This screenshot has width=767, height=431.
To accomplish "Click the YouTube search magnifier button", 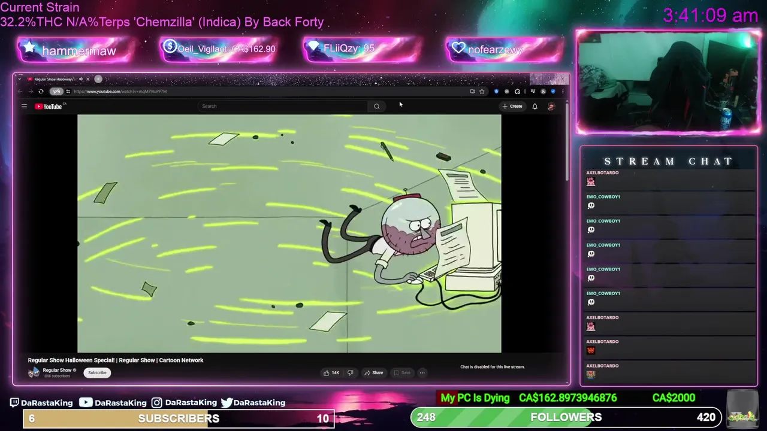I will tap(376, 107).
